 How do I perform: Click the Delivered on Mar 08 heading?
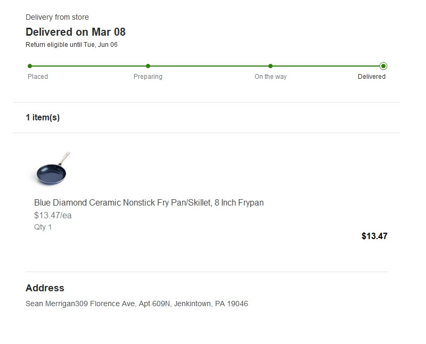click(x=76, y=32)
